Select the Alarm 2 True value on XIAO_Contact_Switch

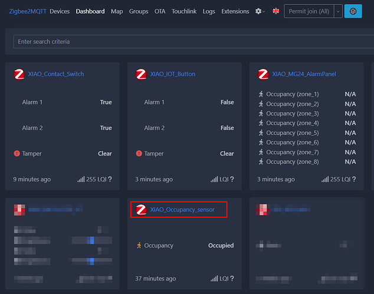click(106, 128)
